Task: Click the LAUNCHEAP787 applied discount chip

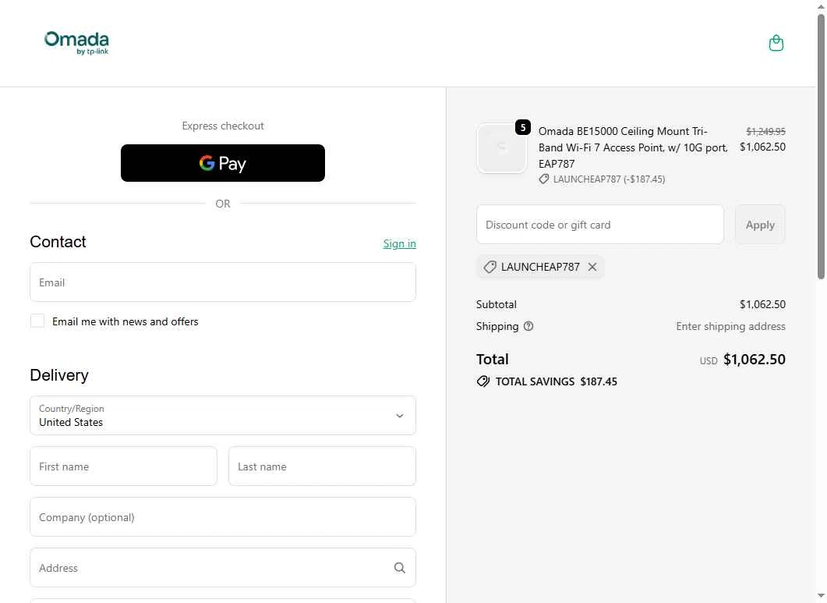Action: (540, 267)
